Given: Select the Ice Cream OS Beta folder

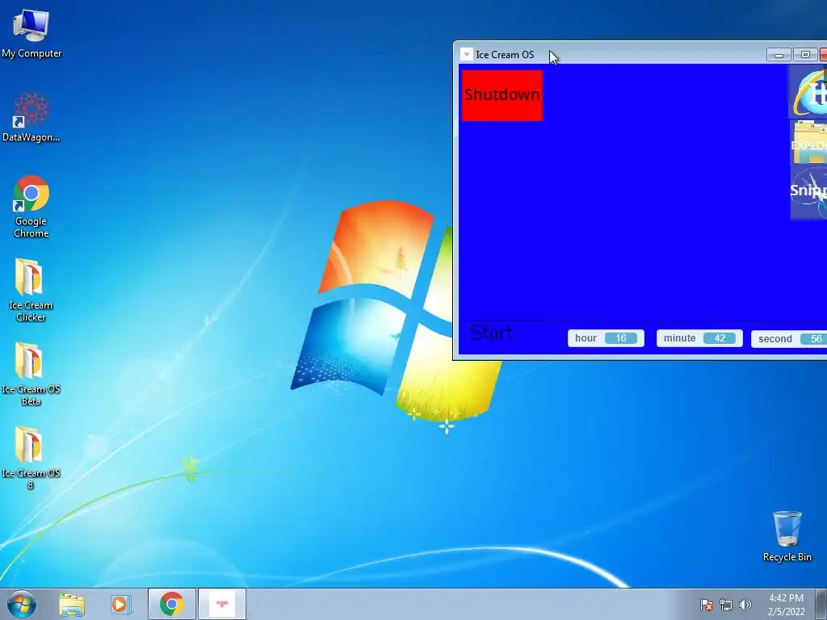Looking at the screenshot, I should click(x=31, y=374).
